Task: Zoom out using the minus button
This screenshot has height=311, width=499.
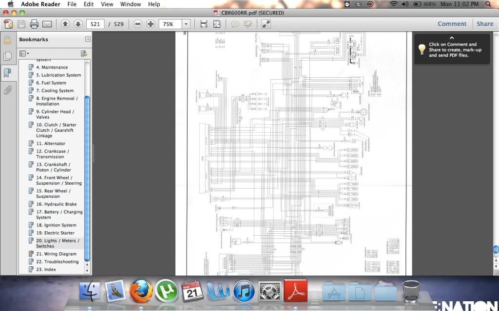Action: click(138, 24)
